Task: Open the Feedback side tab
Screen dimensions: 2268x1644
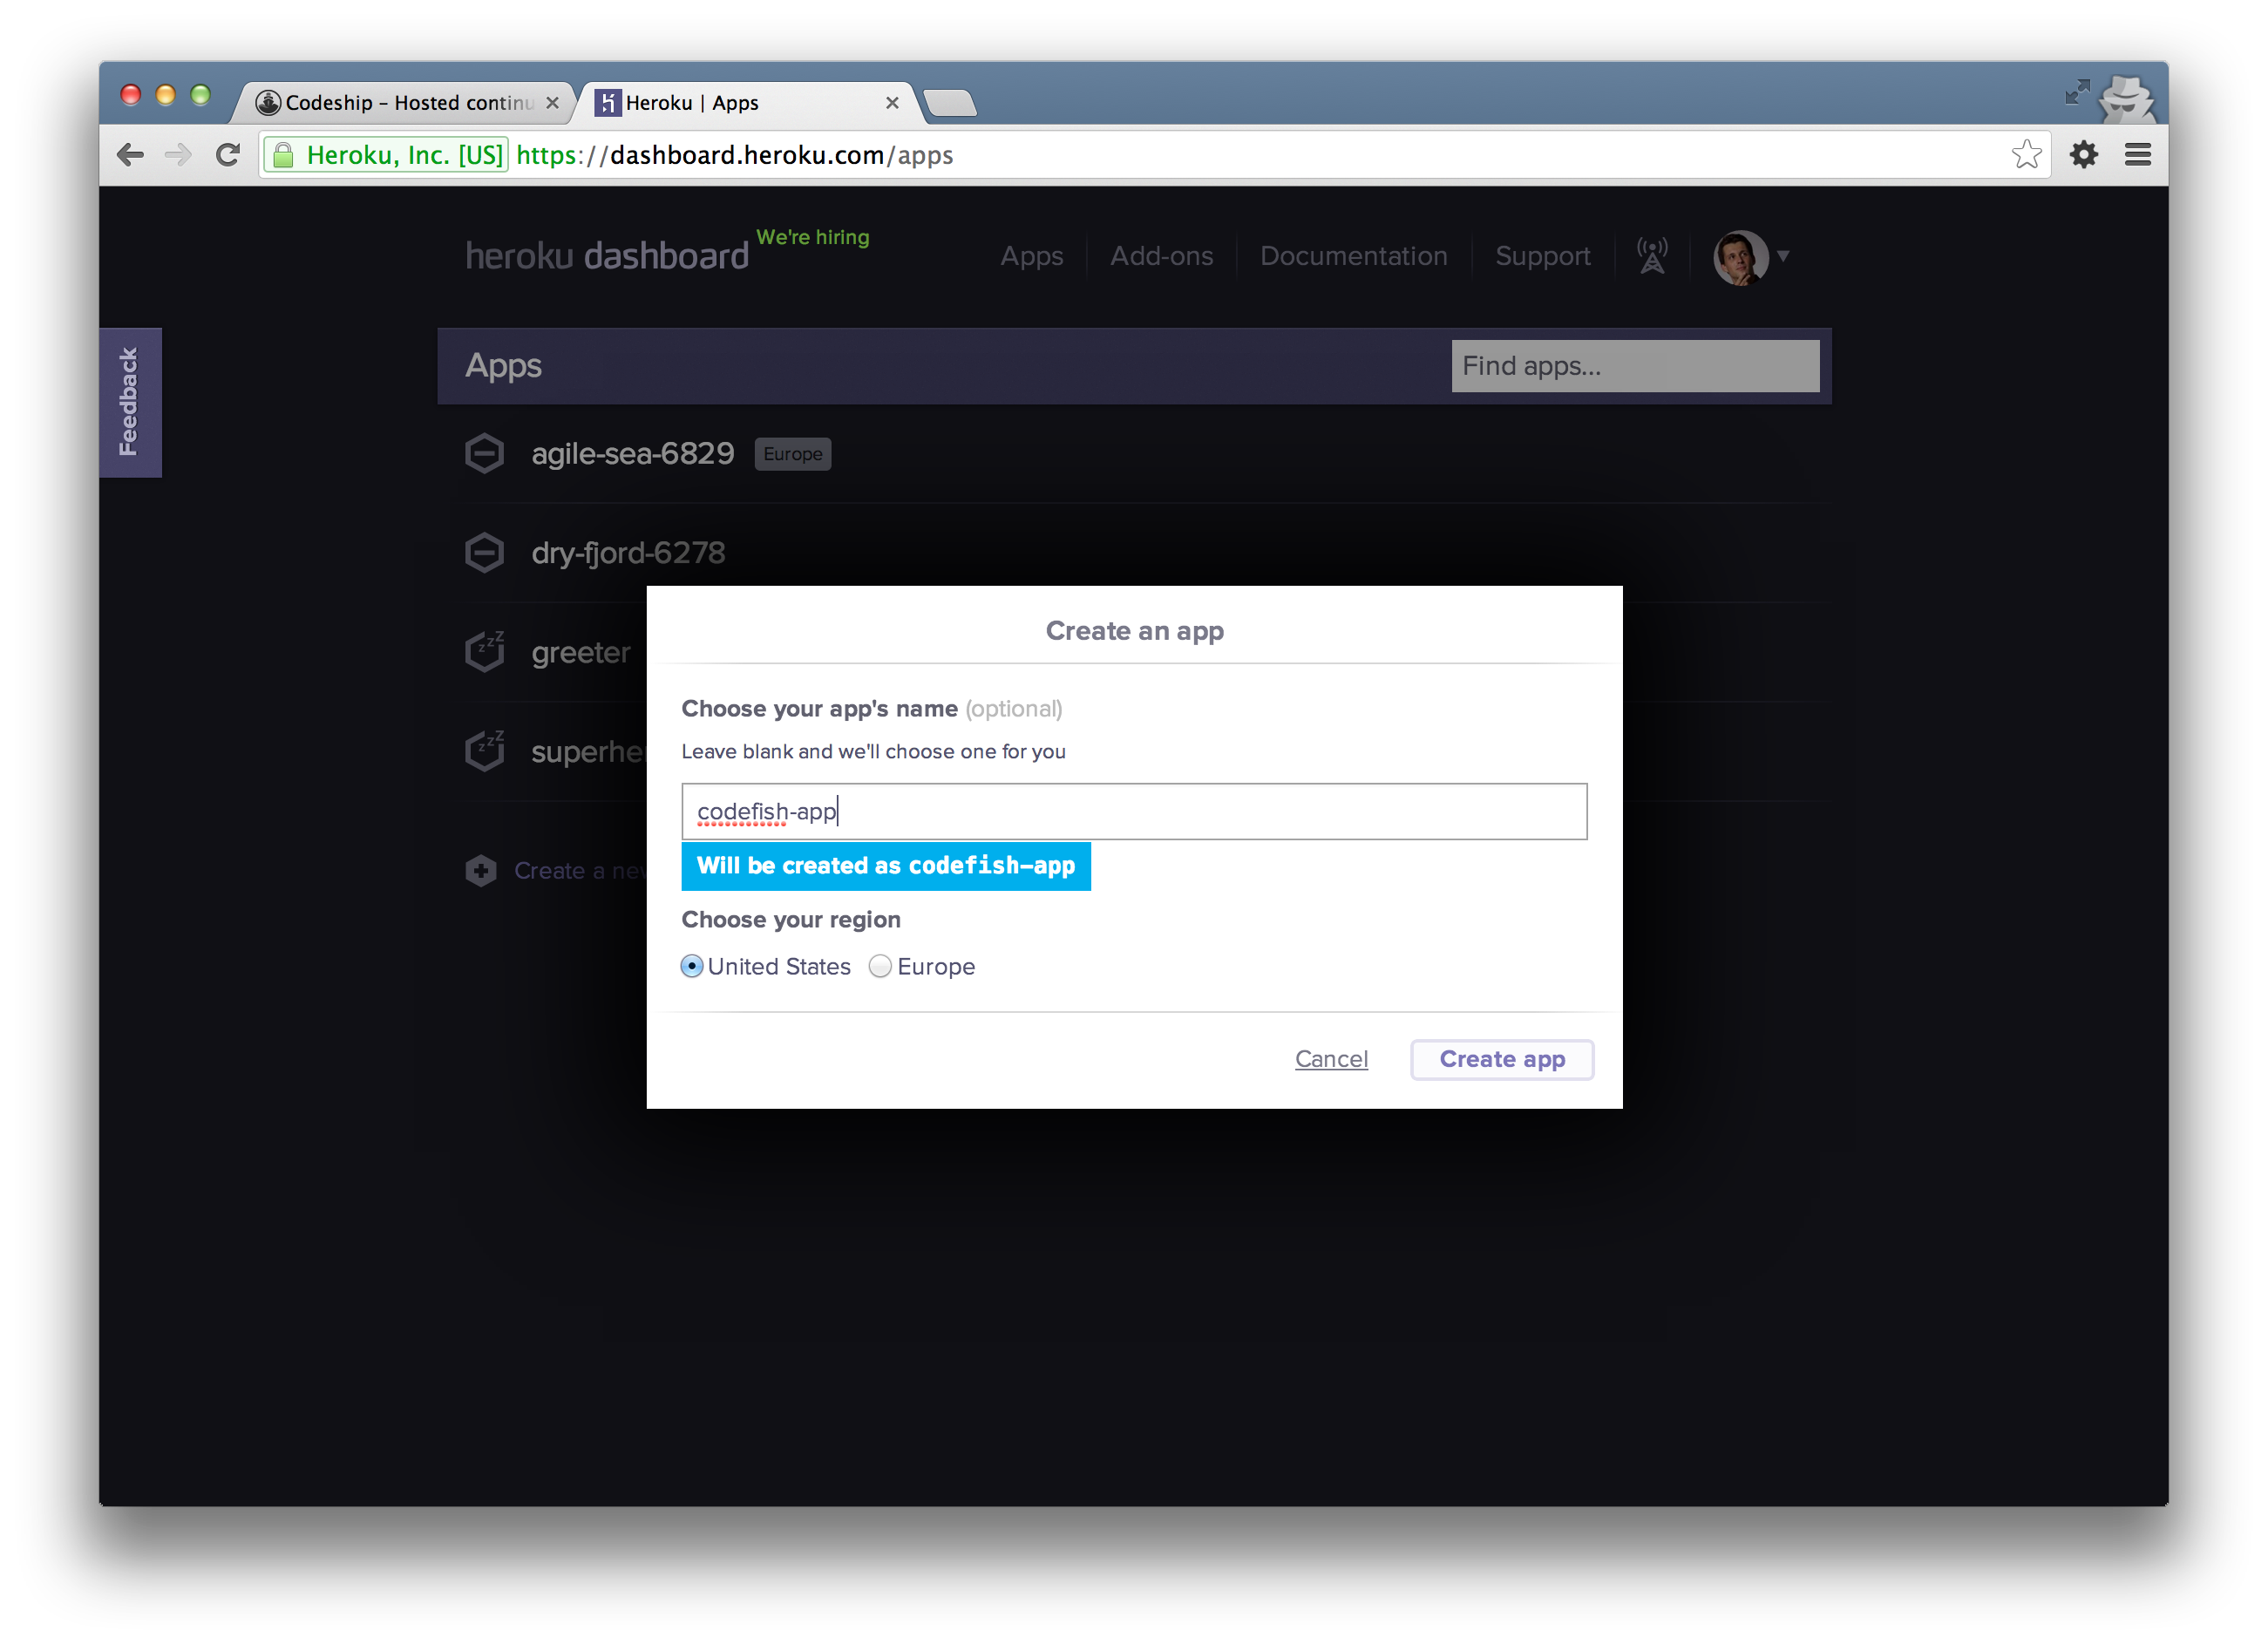Action: click(130, 402)
